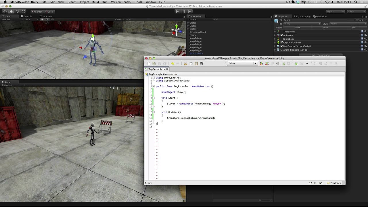Disable the Animator component checkbox
This screenshot has width=368, height=207.
pyautogui.click(x=281, y=35)
